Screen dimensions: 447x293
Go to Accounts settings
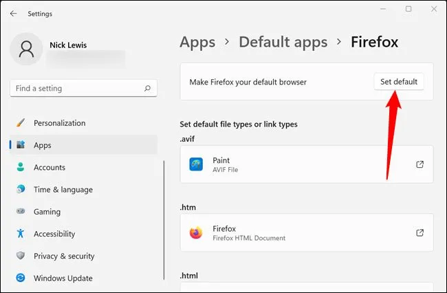coord(49,167)
